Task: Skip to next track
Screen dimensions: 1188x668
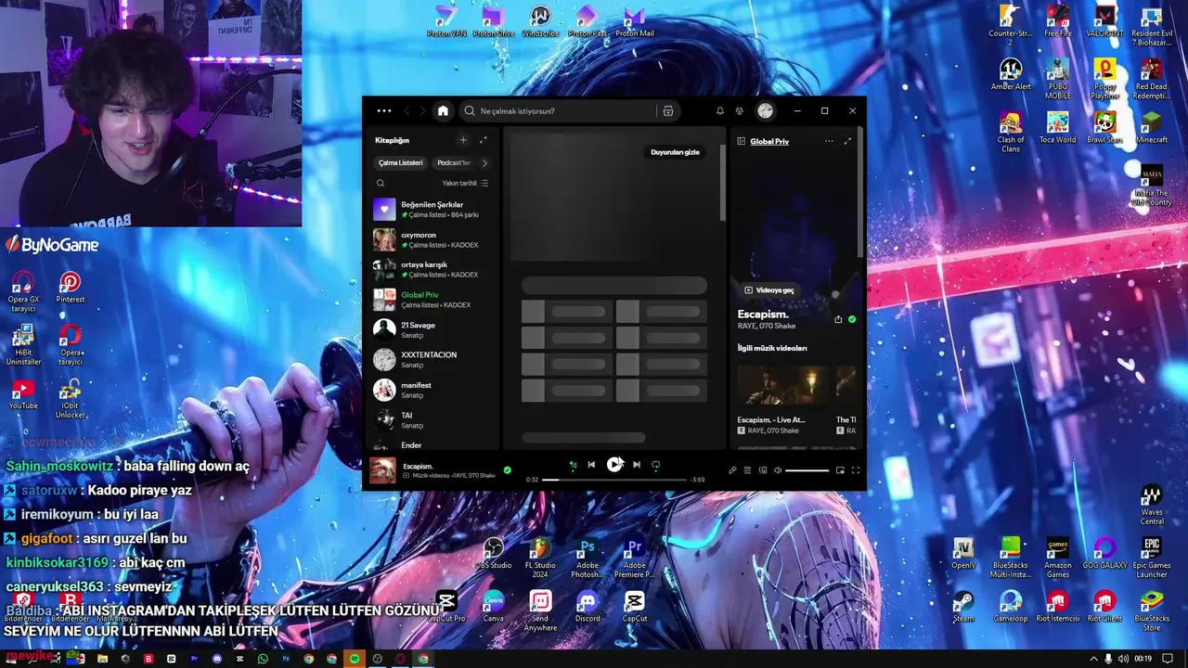Action: pyautogui.click(x=637, y=465)
